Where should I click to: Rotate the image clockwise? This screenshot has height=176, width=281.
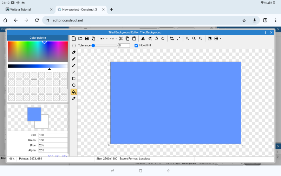(163, 38)
